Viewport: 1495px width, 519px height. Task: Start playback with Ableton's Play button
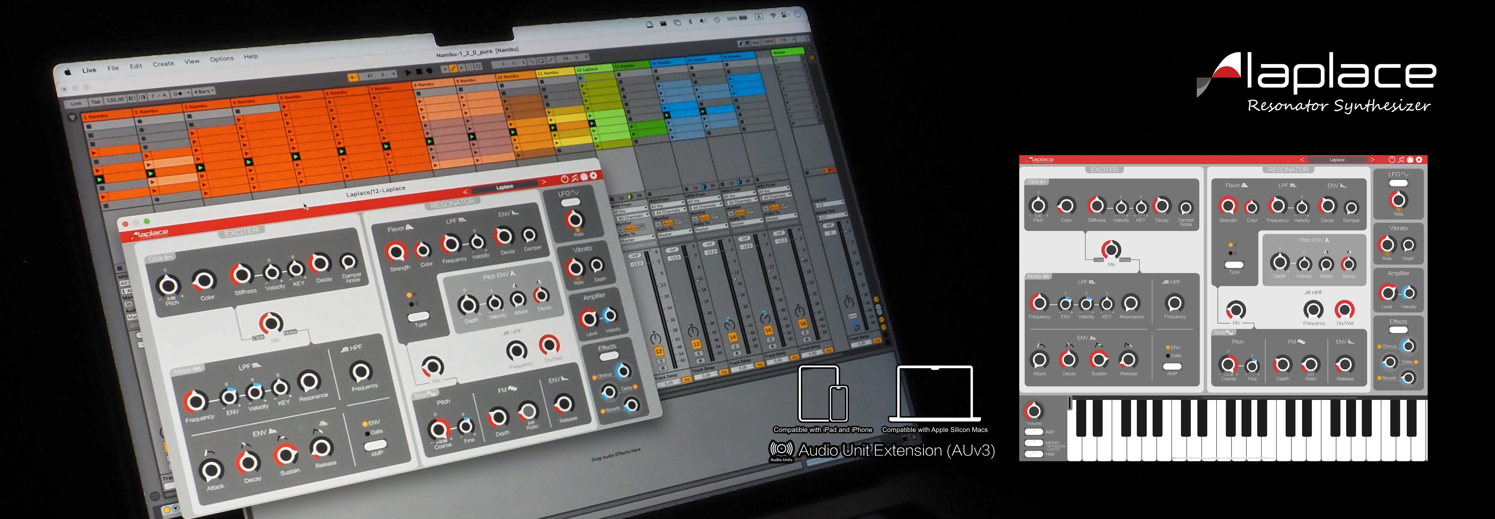pyautogui.click(x=408, y=73)
